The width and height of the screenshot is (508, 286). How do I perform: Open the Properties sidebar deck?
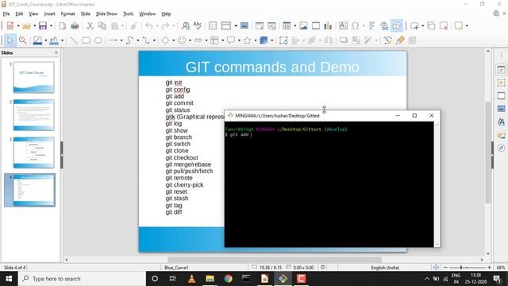point(501,70)
